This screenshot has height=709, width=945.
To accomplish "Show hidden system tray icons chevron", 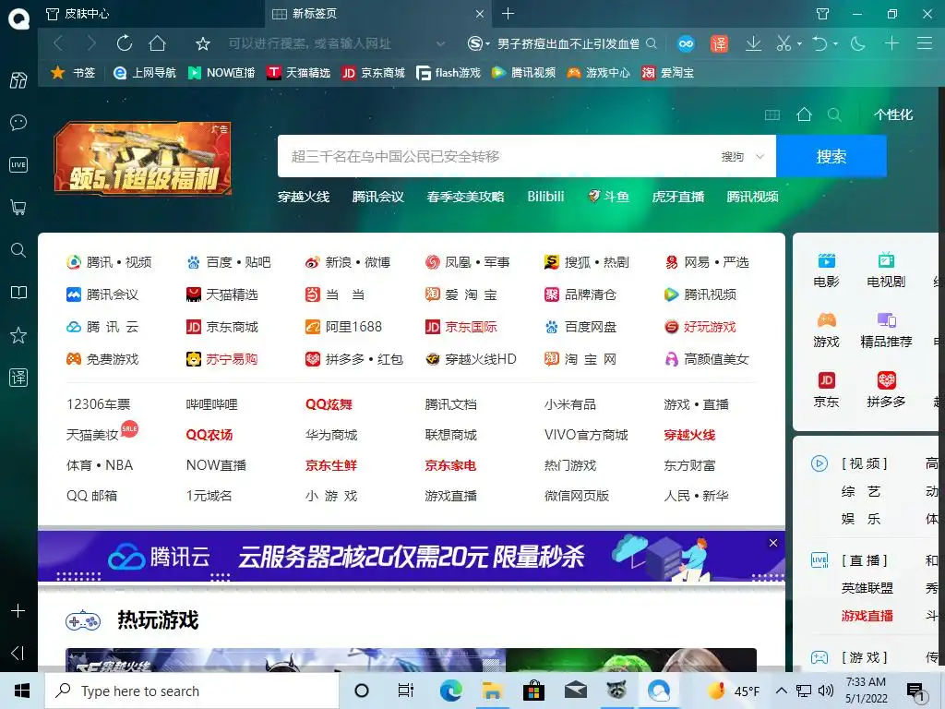I will coord(781,691).
